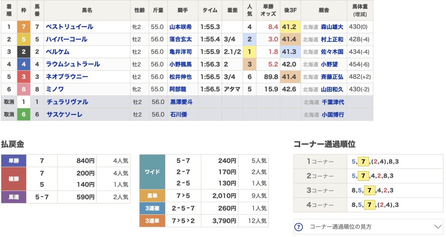The width and height of the screenshot is (446, 237).
Task: Click the 馬名 column header
Action: 87,10
